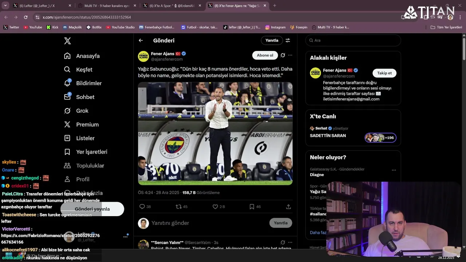The height and width of the screenshot is (262, 466).
Task: Open Grok from sidebar
Action: click(76, 111)
